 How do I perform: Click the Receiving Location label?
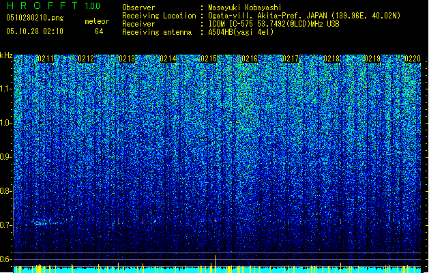coord(159,16)
